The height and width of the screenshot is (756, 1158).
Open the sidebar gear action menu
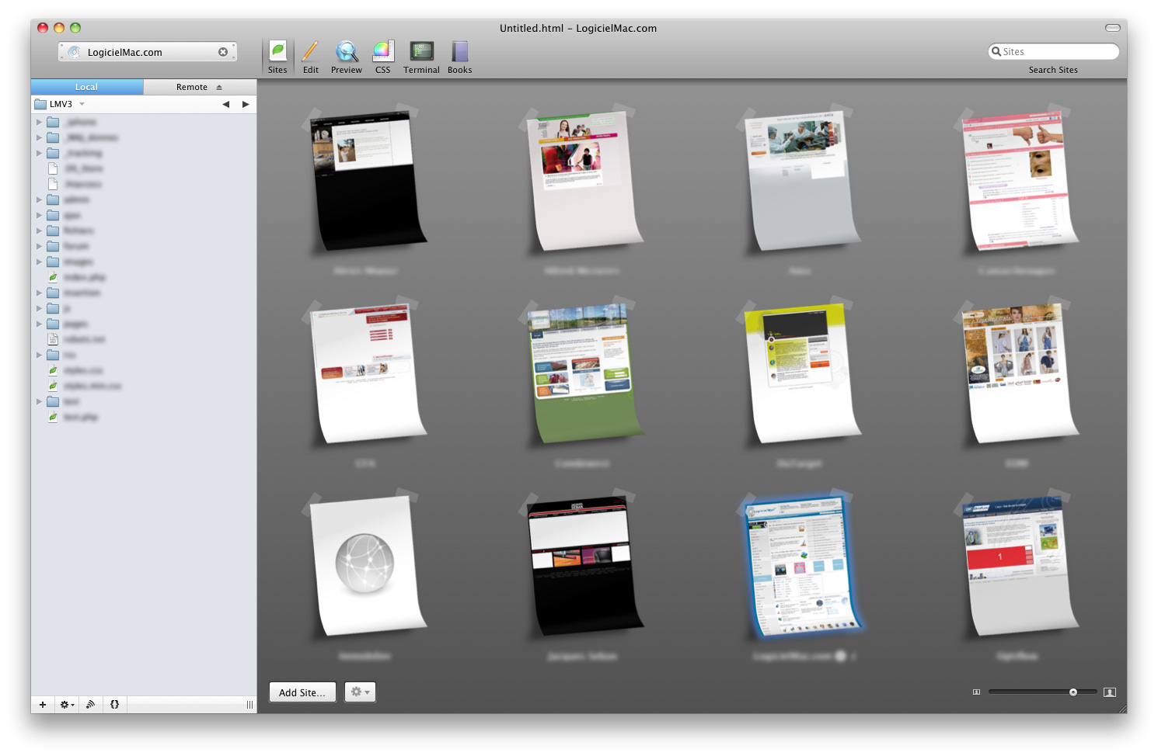(x=67, y=705)
